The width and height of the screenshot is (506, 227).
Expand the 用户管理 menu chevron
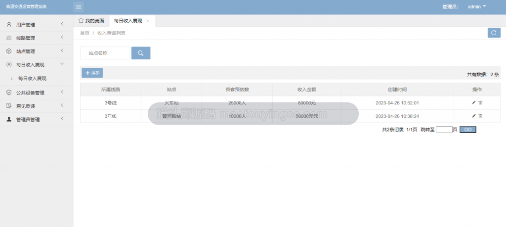point(62,24)
